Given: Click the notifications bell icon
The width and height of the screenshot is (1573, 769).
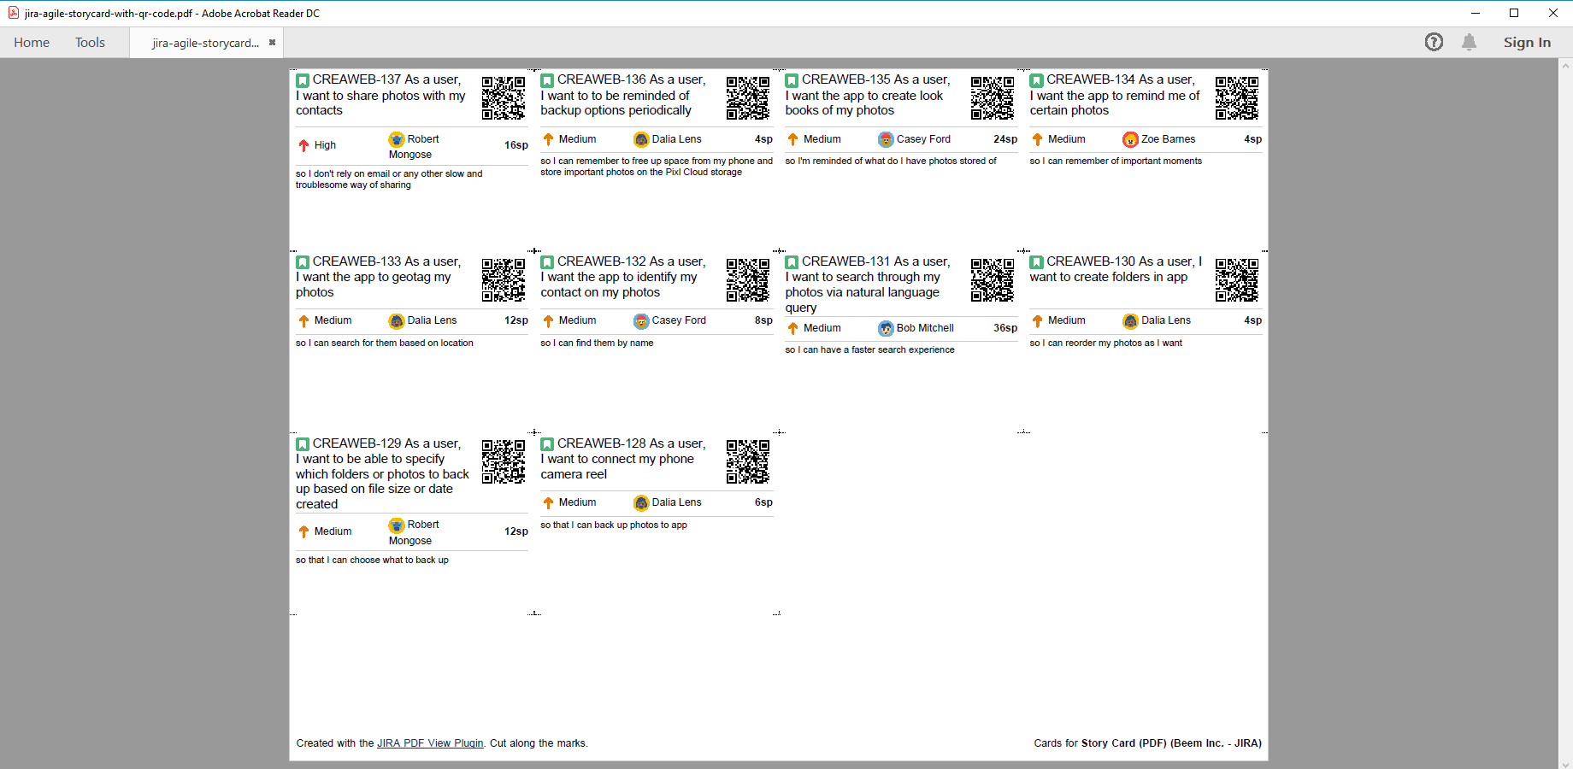Looking at the screenshot, I should (1470, 42).
